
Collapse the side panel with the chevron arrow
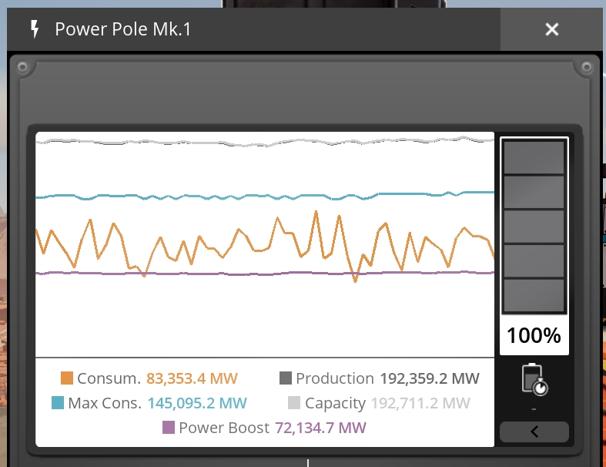point(534,432)
